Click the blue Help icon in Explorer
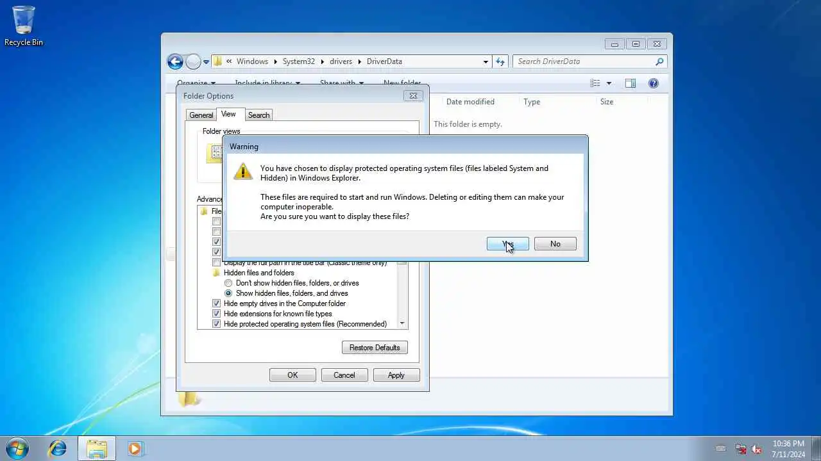This screenshot has width=821, height=461. 654,83
